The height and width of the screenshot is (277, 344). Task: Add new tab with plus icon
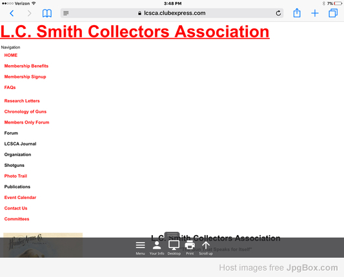[315, 14]
